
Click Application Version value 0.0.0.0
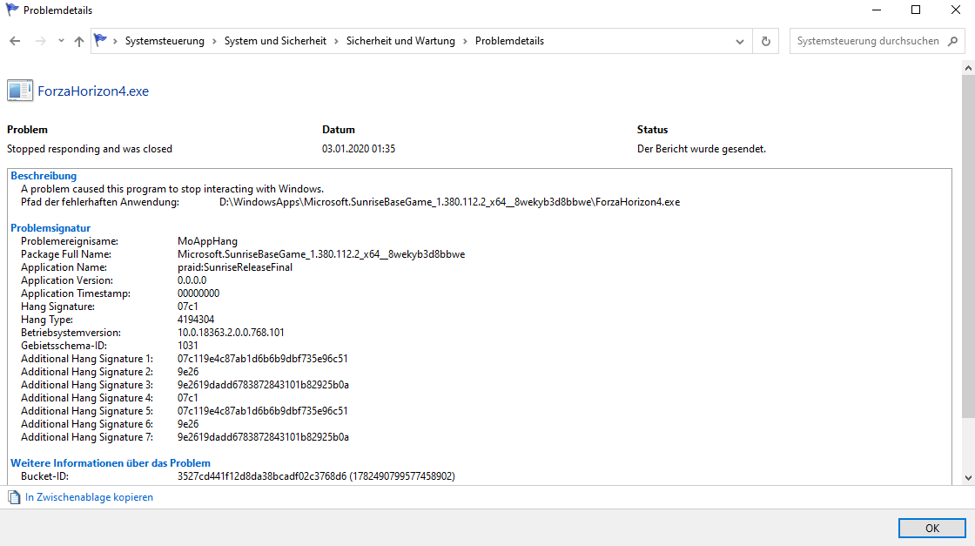coord(192,280)
